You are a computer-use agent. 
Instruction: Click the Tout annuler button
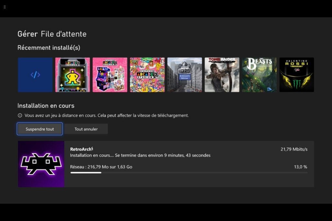(x=86, y=129)
